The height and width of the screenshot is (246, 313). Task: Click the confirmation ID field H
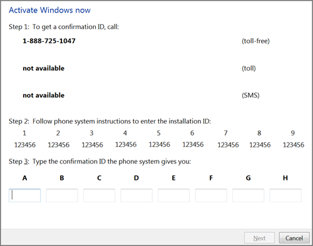285,195
